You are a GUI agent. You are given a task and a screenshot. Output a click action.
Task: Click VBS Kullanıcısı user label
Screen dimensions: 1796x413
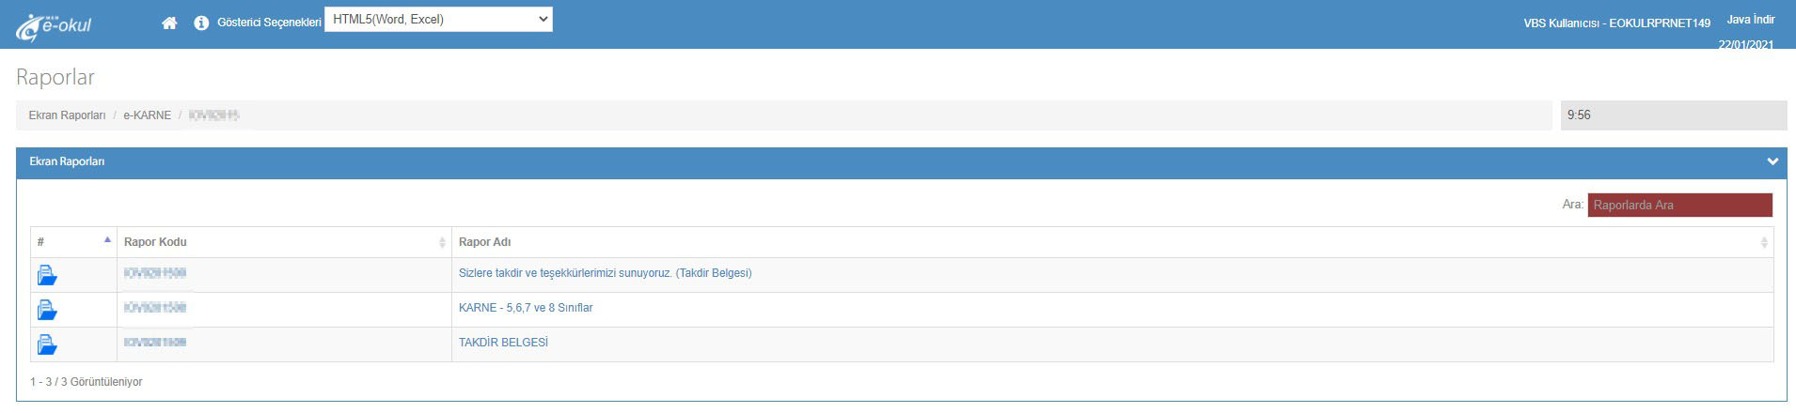1616,23
